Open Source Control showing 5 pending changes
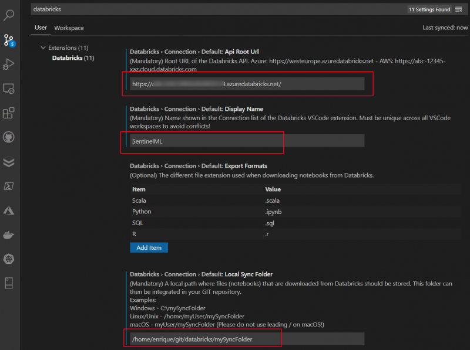The height and width of the screenshot is (350, 470). 9,41
